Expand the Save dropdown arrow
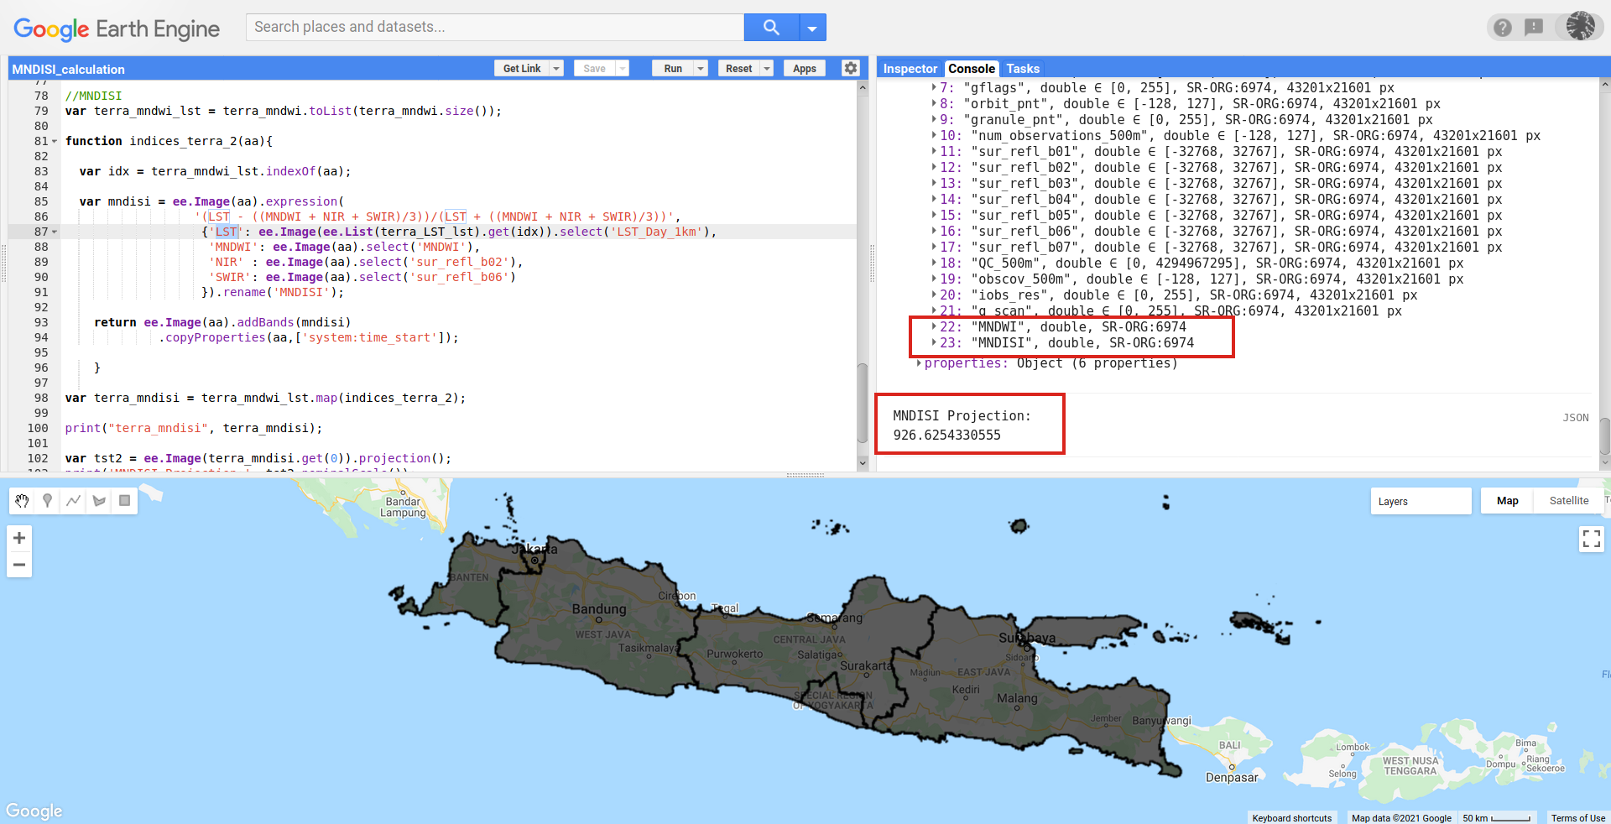The image size is (1611, 824). pos(623,69)
